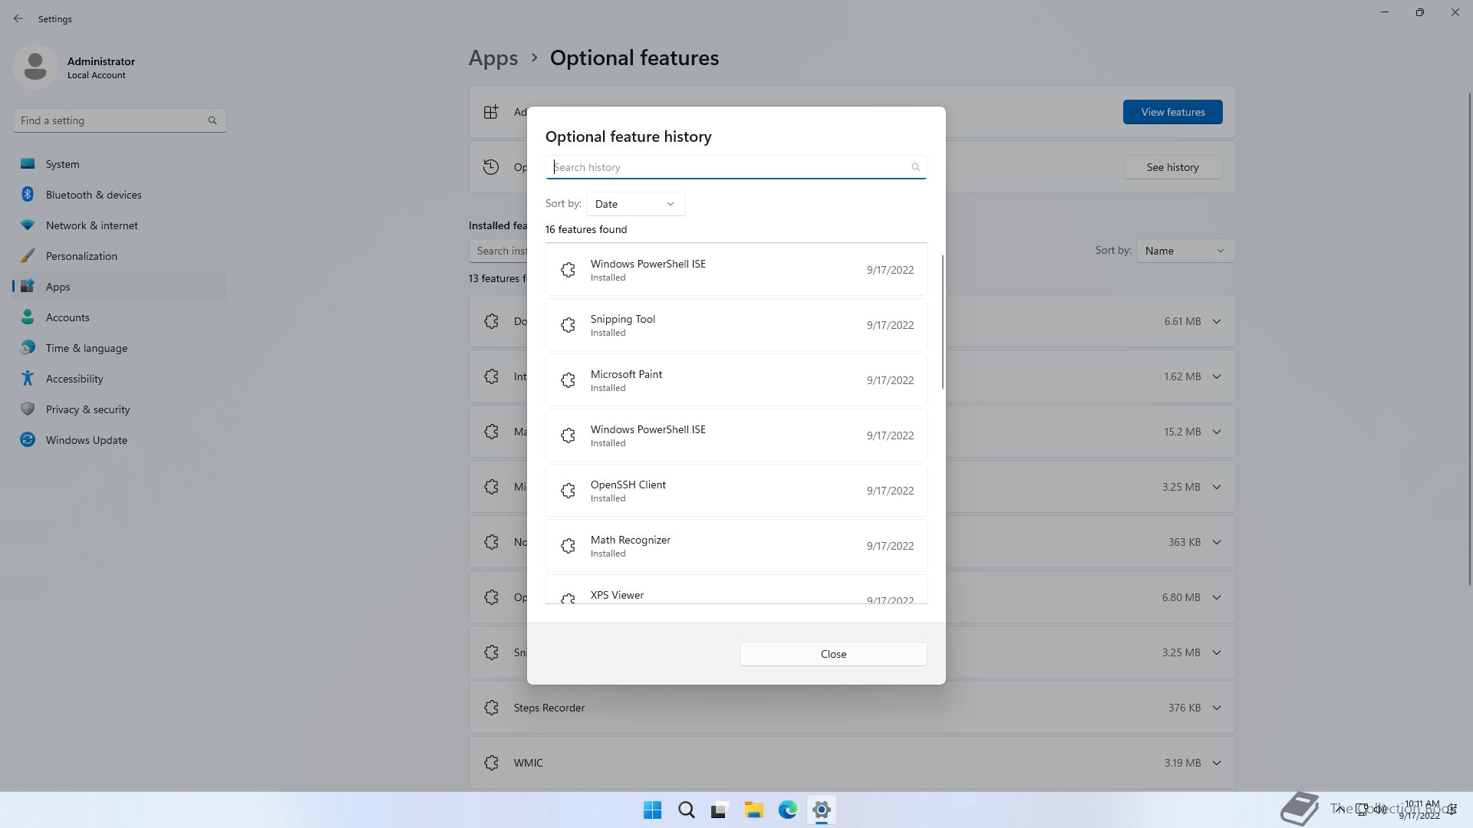
Task: Click the Settings gear icon in the taskbar
Action: pos(822,810)
